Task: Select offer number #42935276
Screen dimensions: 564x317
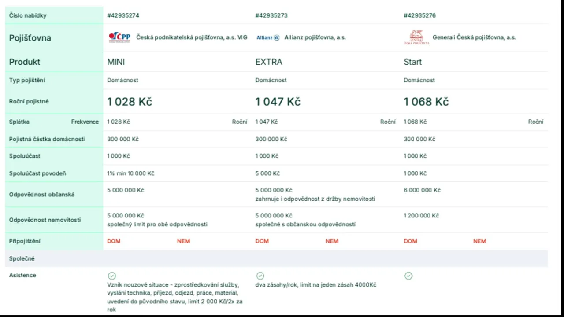Action: coord(420,15)
